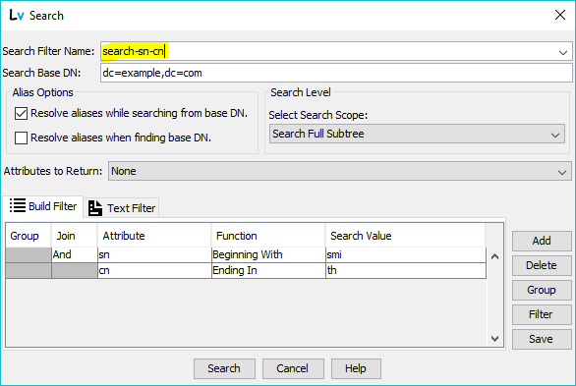Screen dimensions: 576x386
Task: Uncheck Resolve aliases while searching from base DN
Action: (21, 113)
